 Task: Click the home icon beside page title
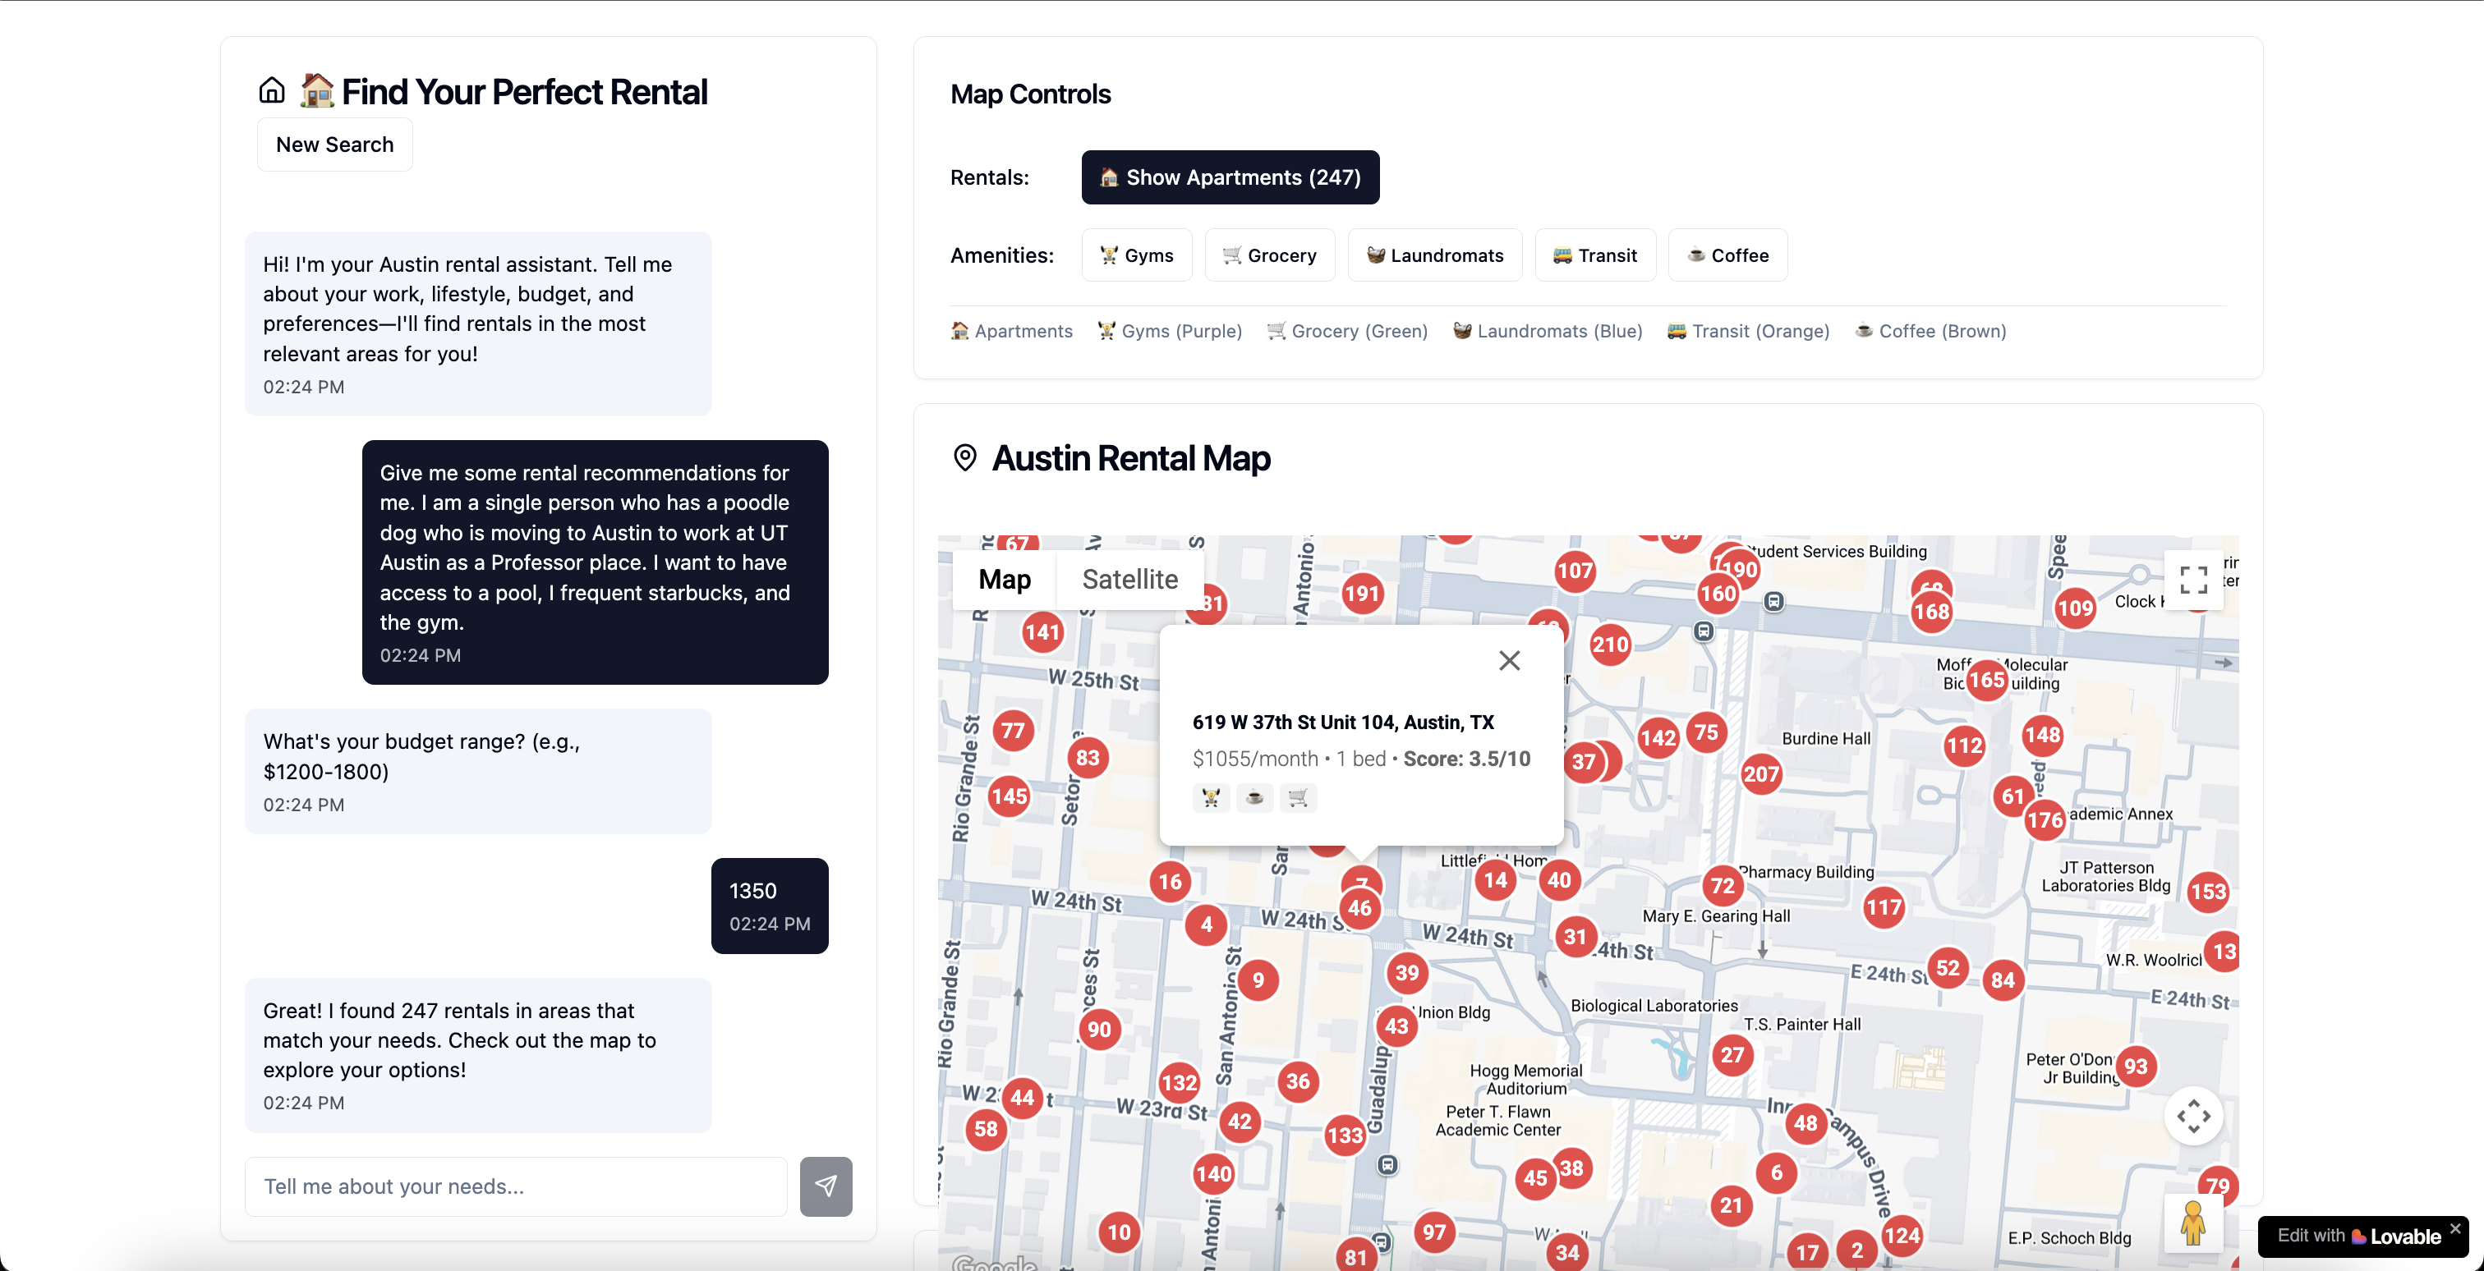coord(272,90)
